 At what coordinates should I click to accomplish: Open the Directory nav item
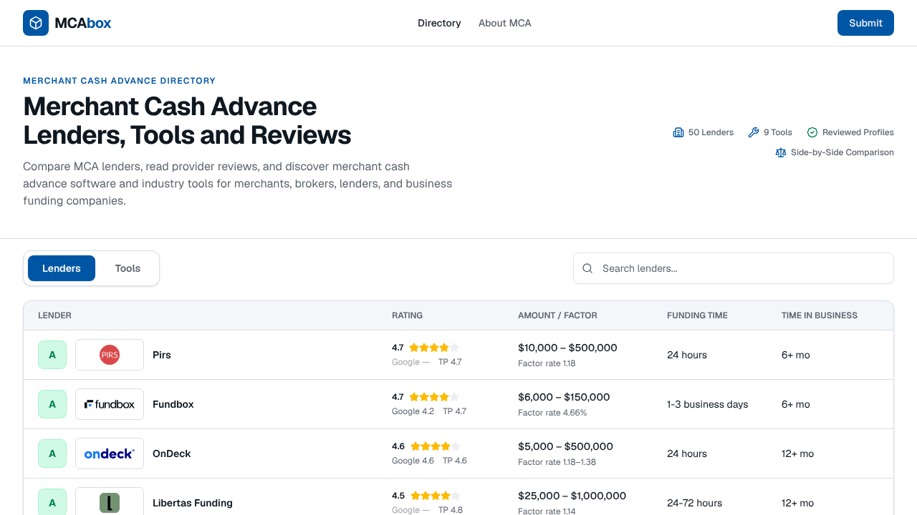[x=439, y=23]
